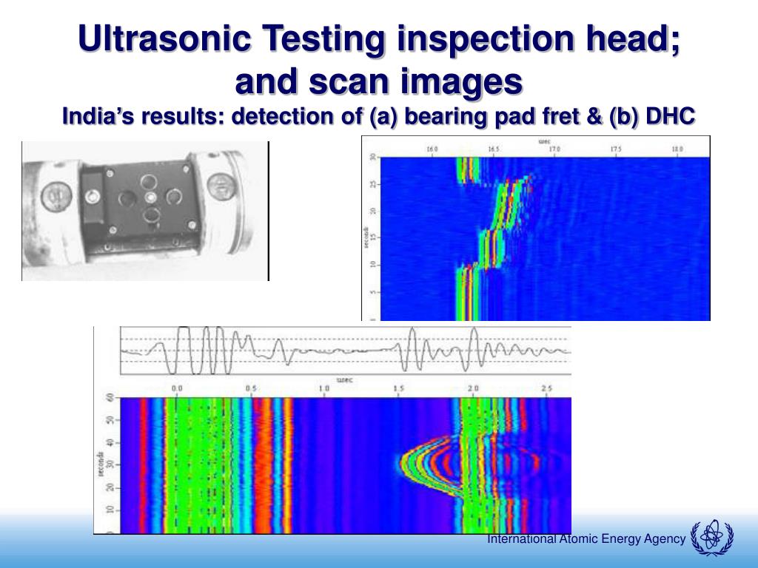Click the slide title 'Ultrasonic Testing inspection head;'

[x=380, y=38]
